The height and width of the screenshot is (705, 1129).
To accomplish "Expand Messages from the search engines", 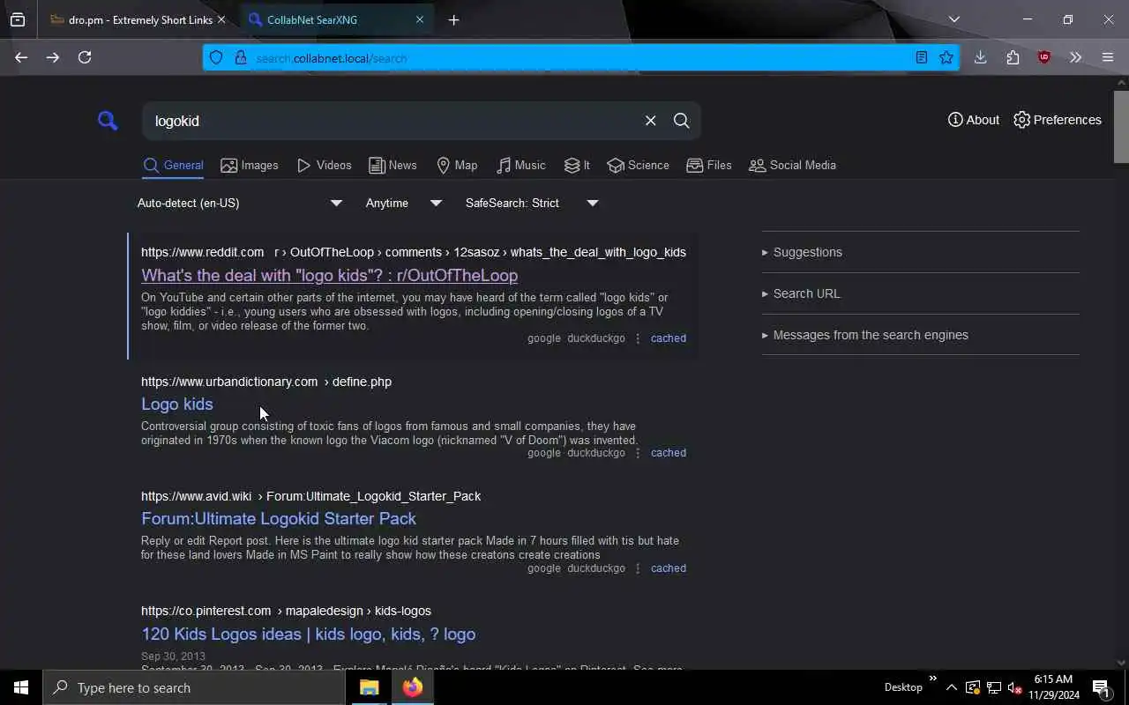I will click(864, 335).
